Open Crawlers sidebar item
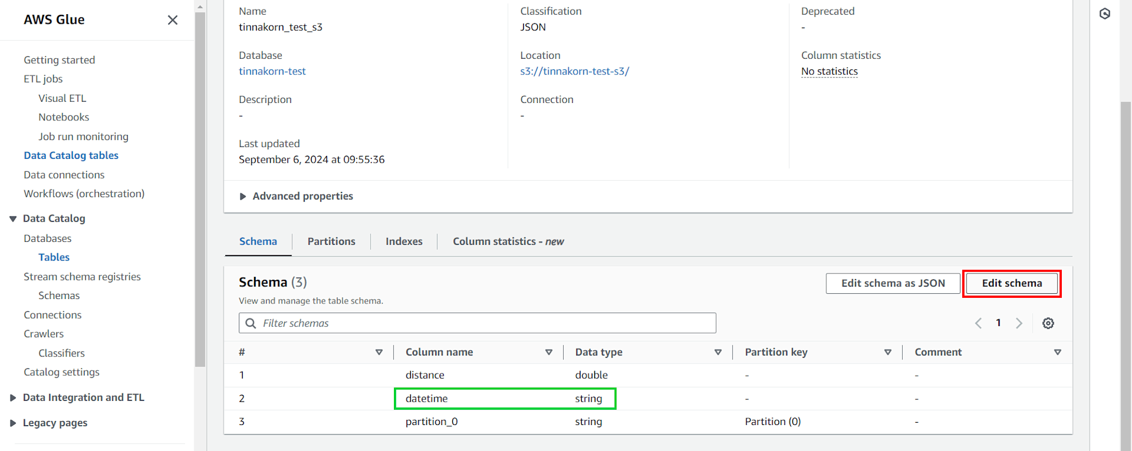Image resolution: width=1132 pixels, height=451 pixels. coord(44,334)
